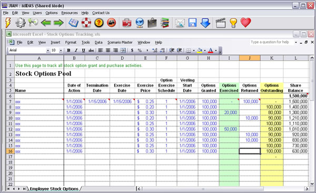The width and height of the screenshot is (316, 193).
Task: Go back with the green left arrow
Action: click(x=46, y=23)
